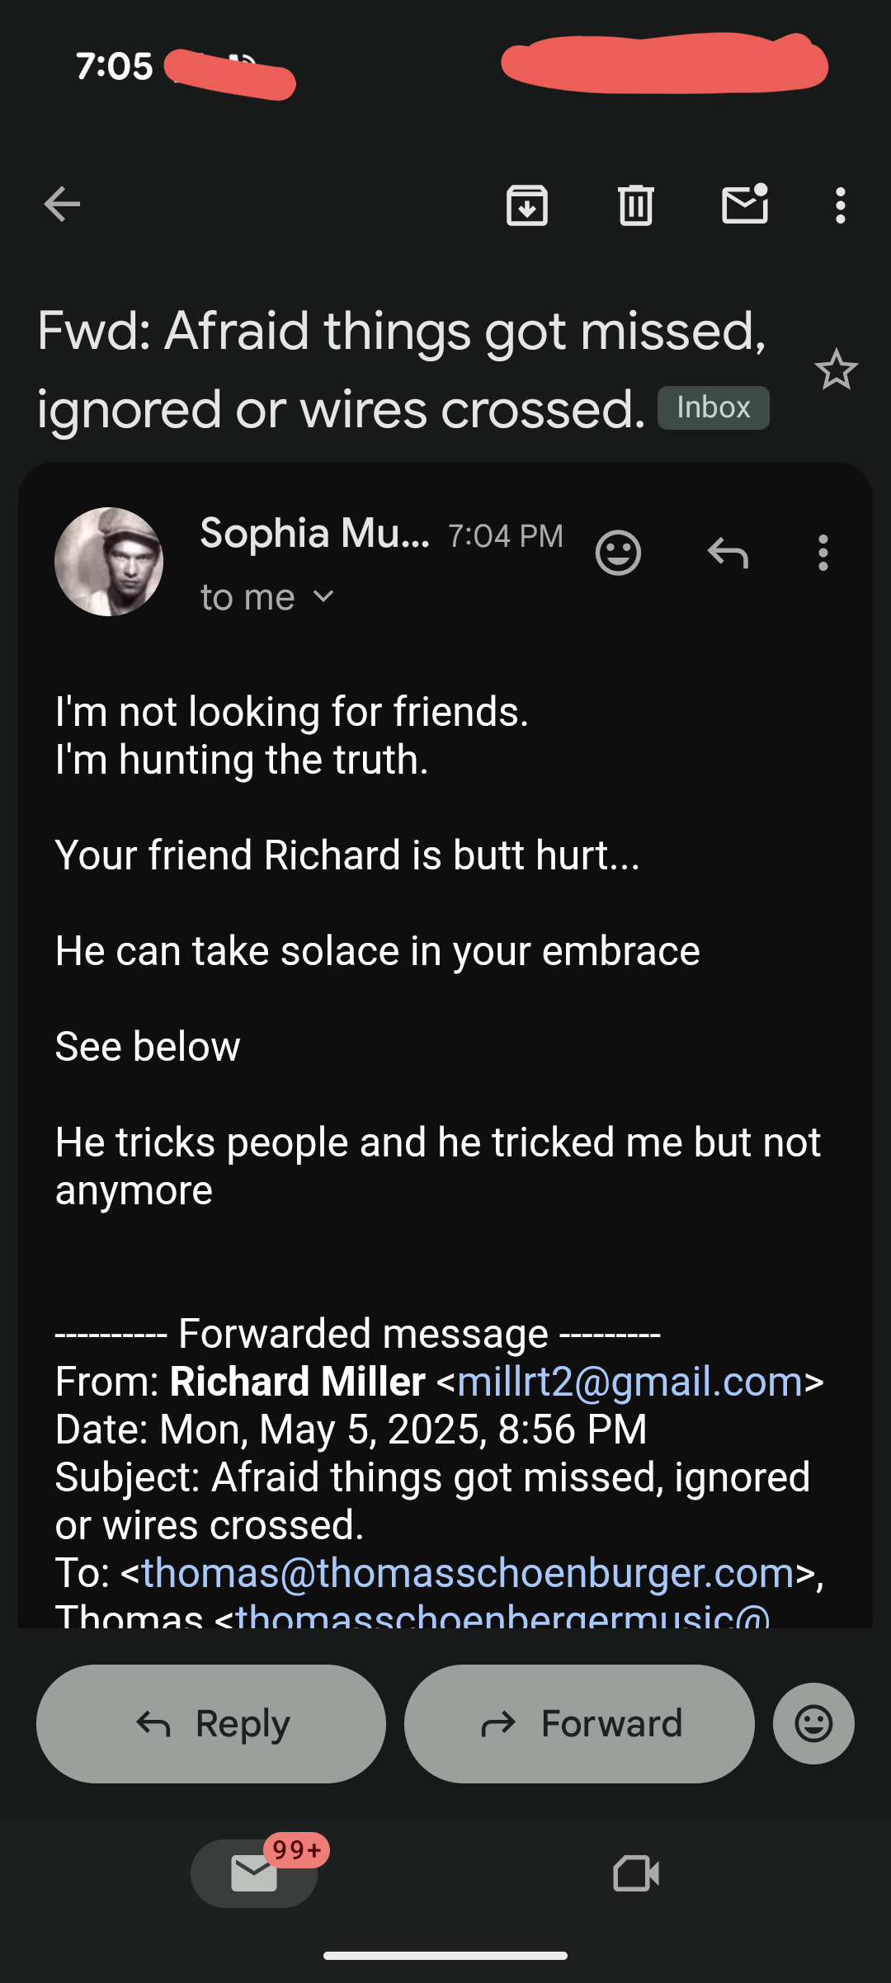891x1983 pixels.
Task: Expand recipient details next to 'to me'
Action: pyautogui.click(x=324, y=596)
